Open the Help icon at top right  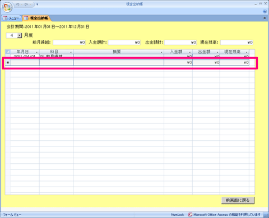(x=265, y=11)
